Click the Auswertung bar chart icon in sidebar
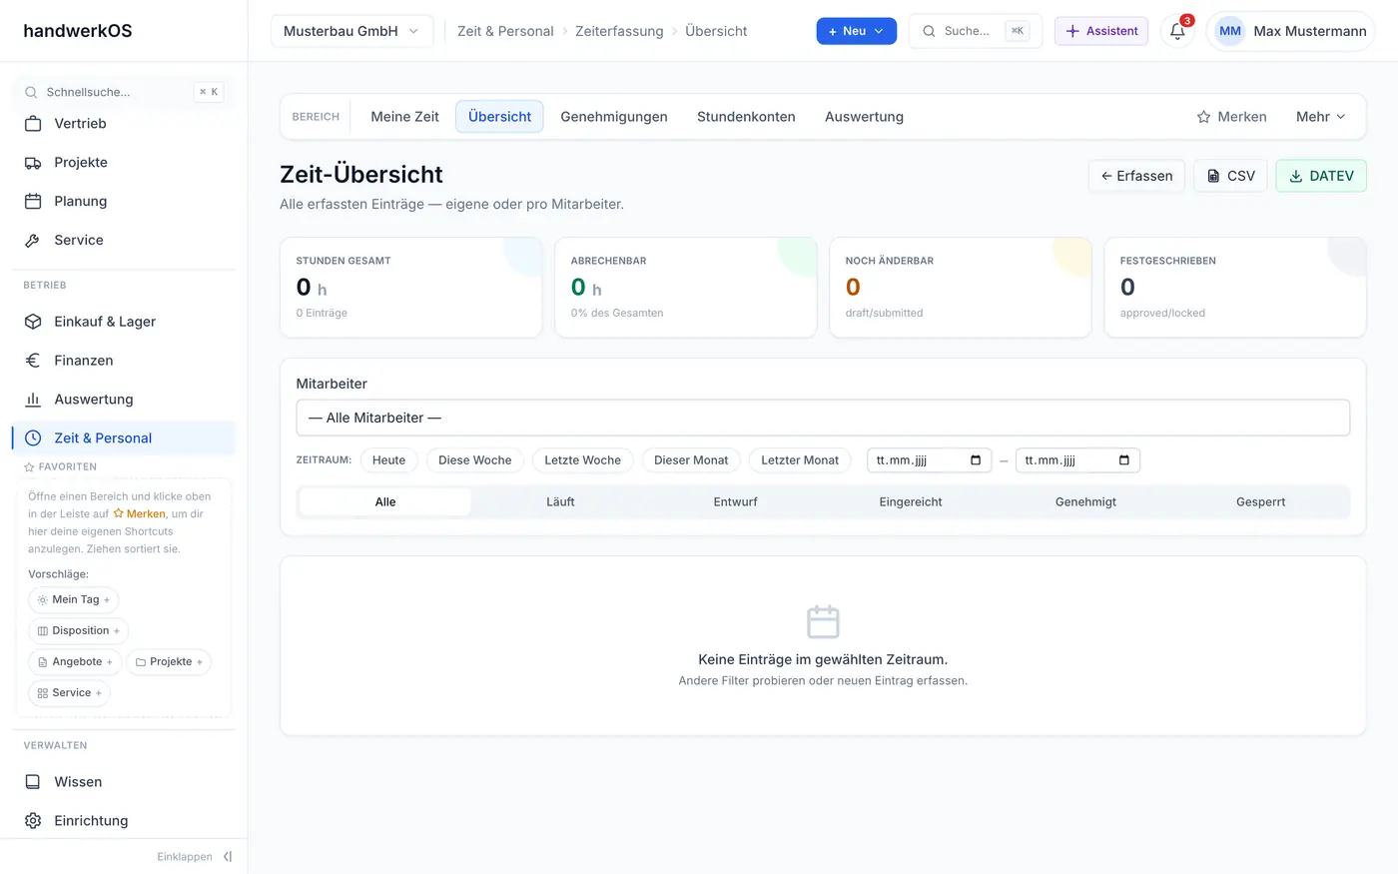1398x874 pixels. [33, 400]
